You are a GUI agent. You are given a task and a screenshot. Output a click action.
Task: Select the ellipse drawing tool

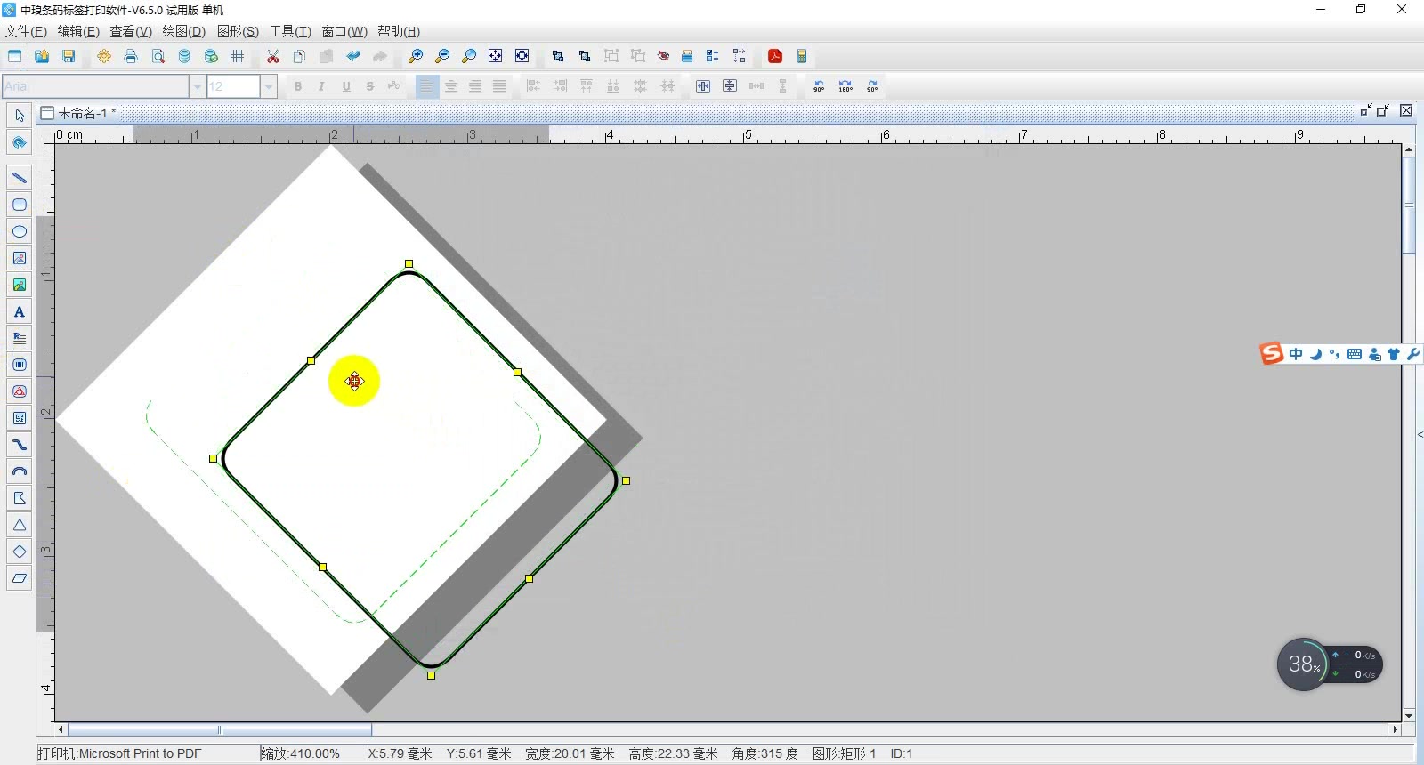[20, 231]
